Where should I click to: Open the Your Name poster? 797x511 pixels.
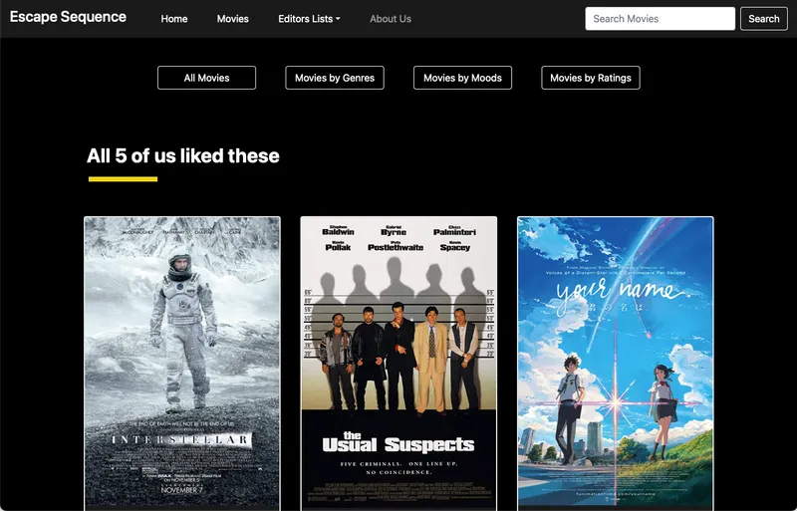(616, 364)
